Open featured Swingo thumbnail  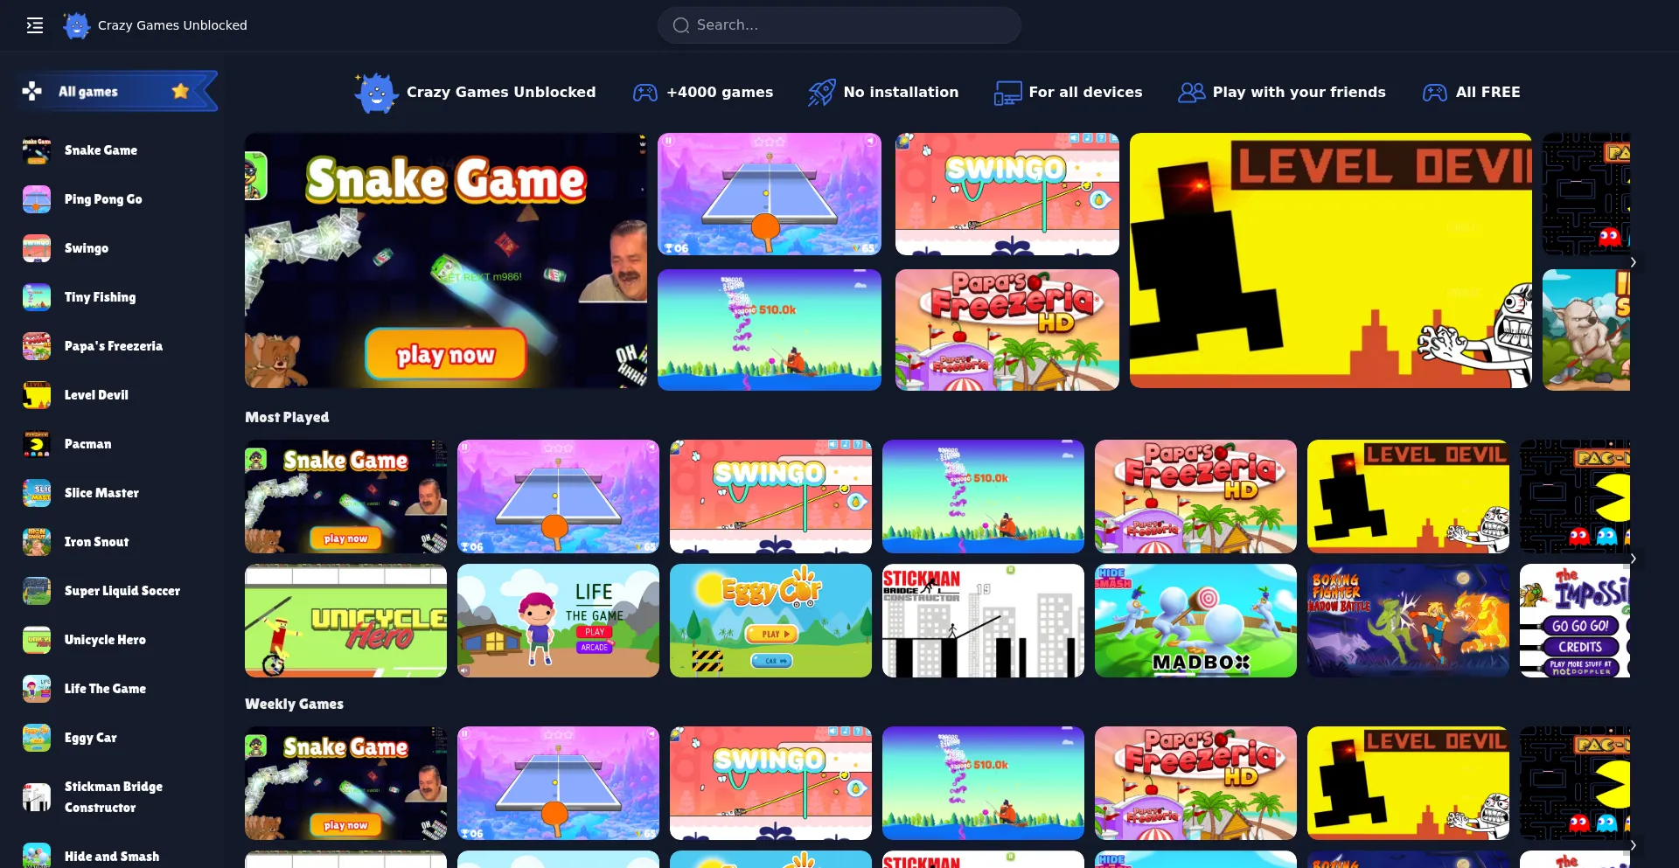click(1007, 194)
